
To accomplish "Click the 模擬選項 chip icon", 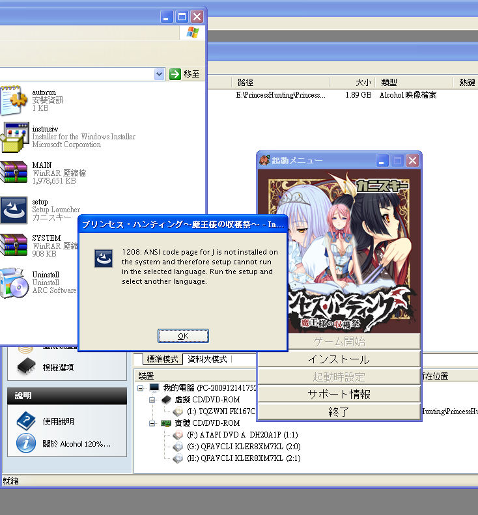I will click(25, 367).
